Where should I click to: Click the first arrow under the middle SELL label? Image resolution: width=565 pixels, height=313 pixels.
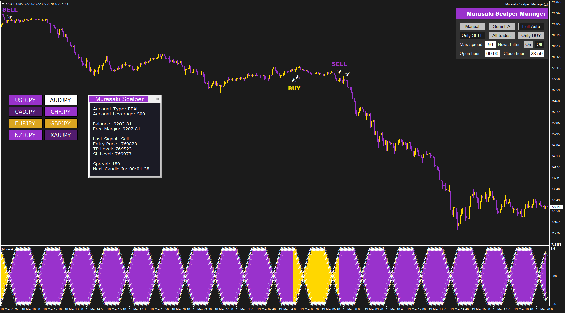pyautogui.click(x=339, y=72)
